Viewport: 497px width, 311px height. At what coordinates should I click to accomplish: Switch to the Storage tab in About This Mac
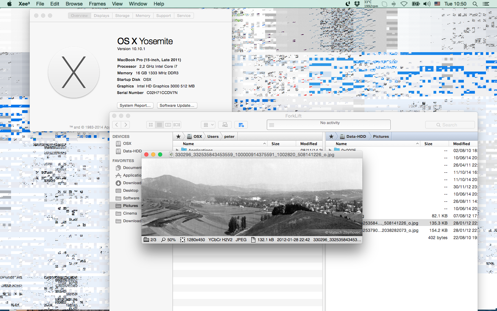[123, 16]
